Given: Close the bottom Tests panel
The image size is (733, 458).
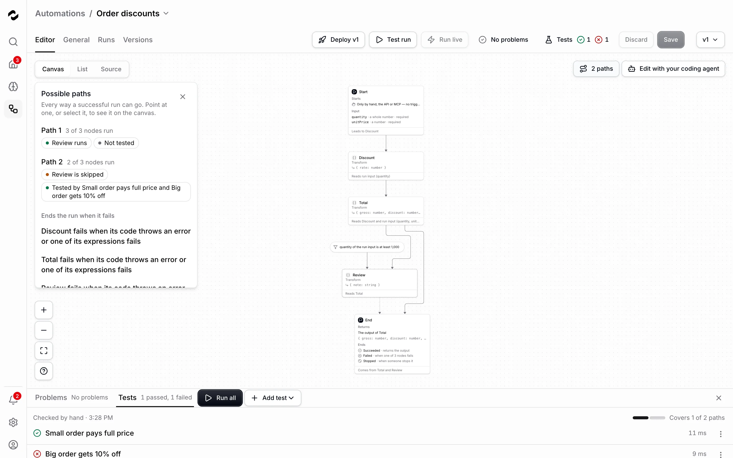Looking at the screenshot, I should pyautogui.click(x=718, y=398).
